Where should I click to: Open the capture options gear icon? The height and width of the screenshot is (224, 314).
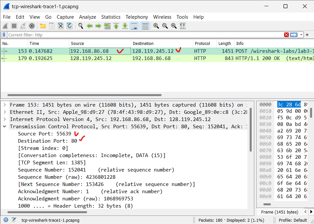point(31,26)
